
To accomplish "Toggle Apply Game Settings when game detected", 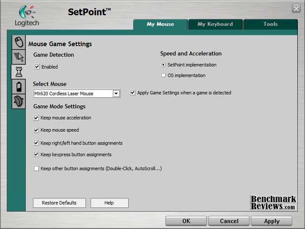I will click(x=133, y=93).
